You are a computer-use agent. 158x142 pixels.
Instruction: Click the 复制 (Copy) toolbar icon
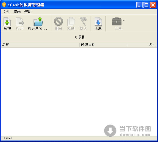pyautogui.click(x=71, y=22)
